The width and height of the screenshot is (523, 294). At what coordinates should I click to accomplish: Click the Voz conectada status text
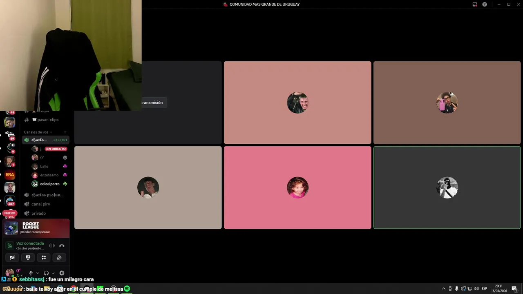pos(30,243)
